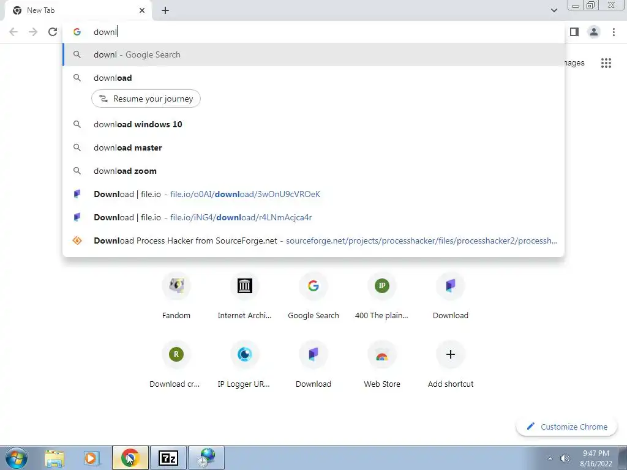Choose 'downl - Google Search' suggestion

pos(313,54)
